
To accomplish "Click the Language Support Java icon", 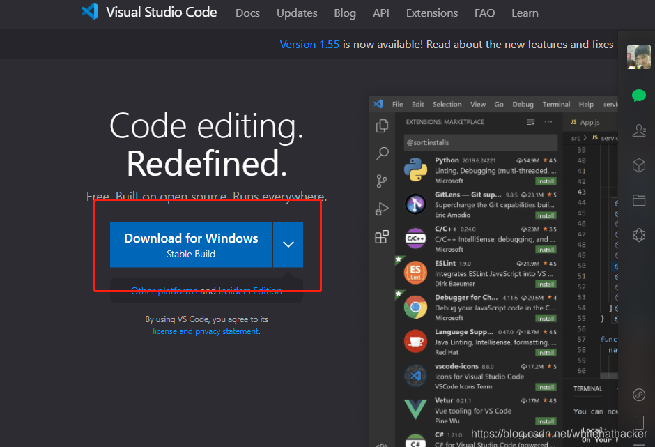I will (415, 341).
